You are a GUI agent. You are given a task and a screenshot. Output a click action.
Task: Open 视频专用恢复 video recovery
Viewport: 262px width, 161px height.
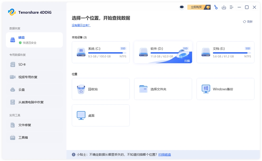pos(34,77)
